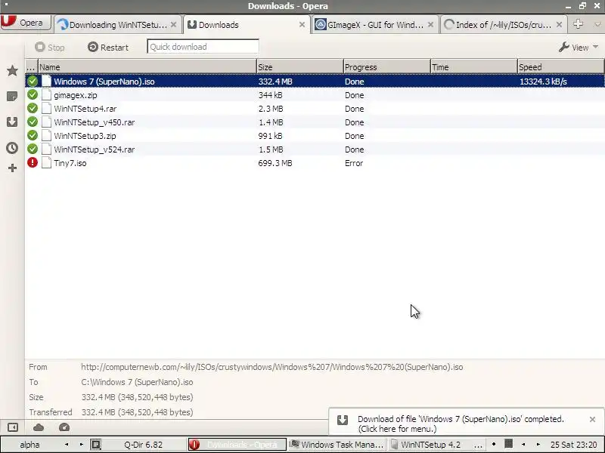Click the C:\Windows 7 (SuperNano).iso destination path
Viewport: 605px width, 453px height.
(137, 382)
